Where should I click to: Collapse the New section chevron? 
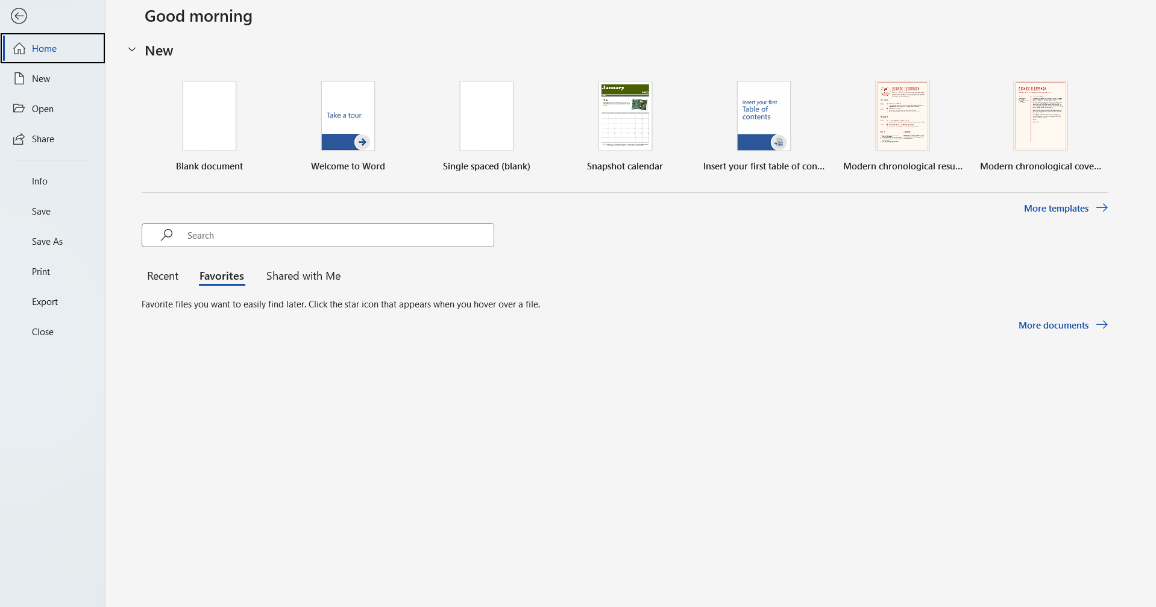pos(132,50)
